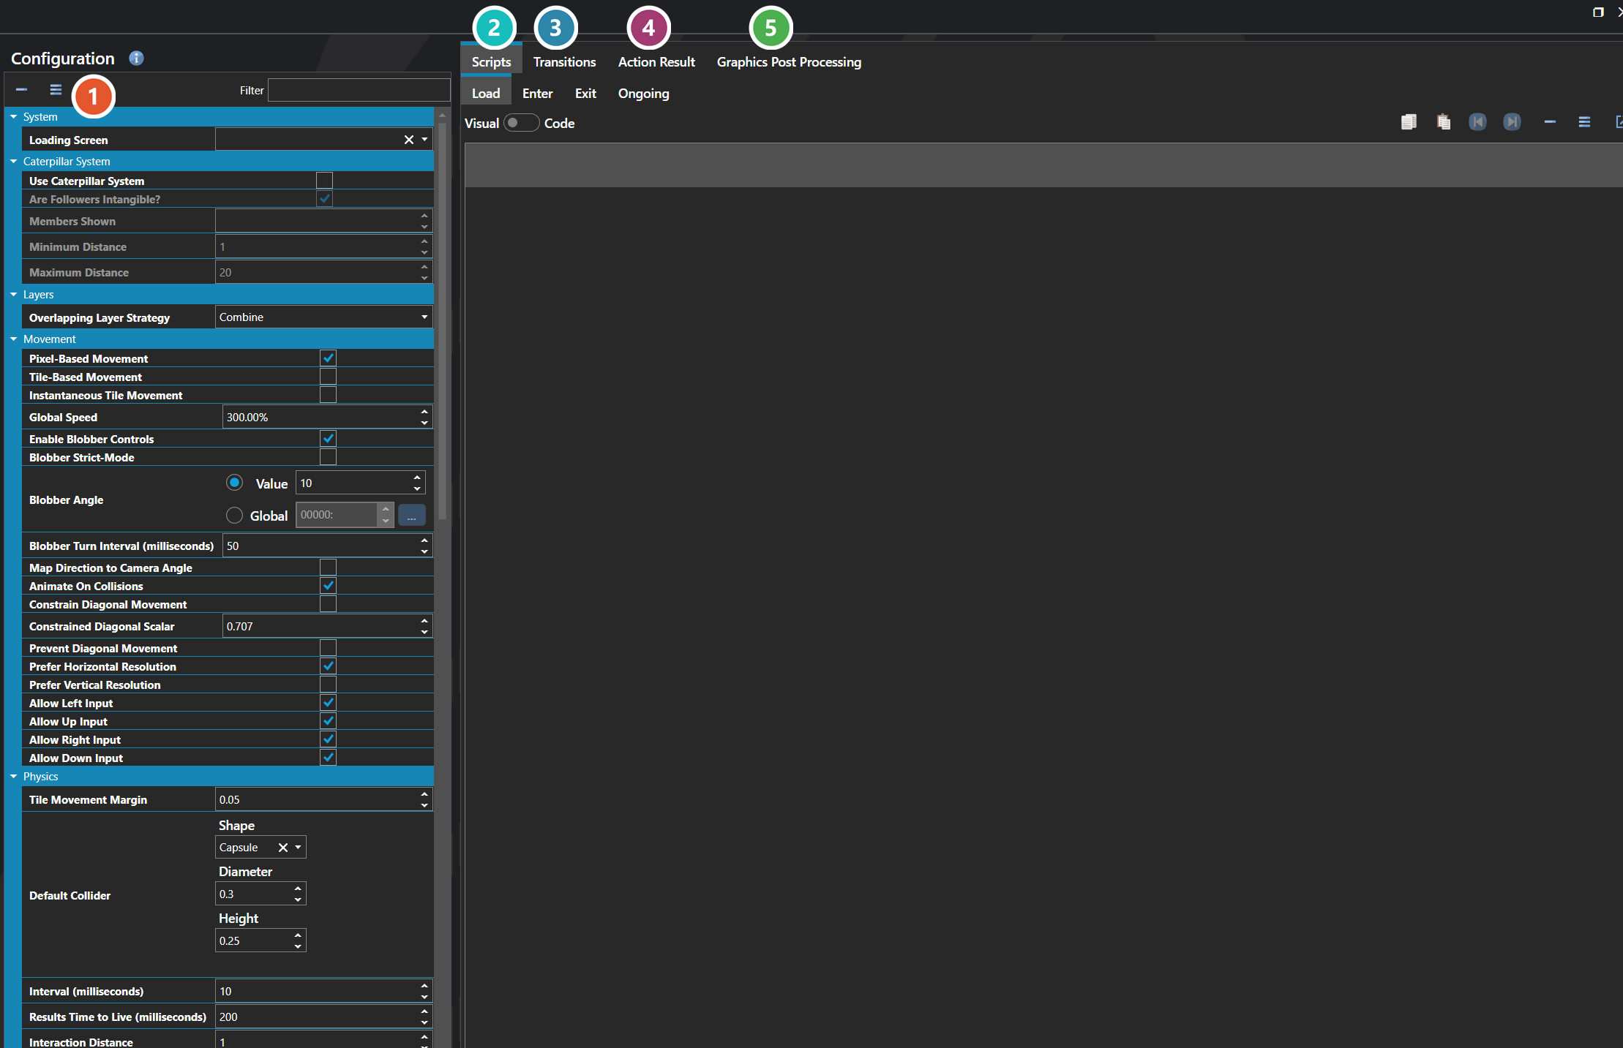This screenshot has width=1623, height=1048.
Task: Collapse the Layers section
Action: pos(13,295)
